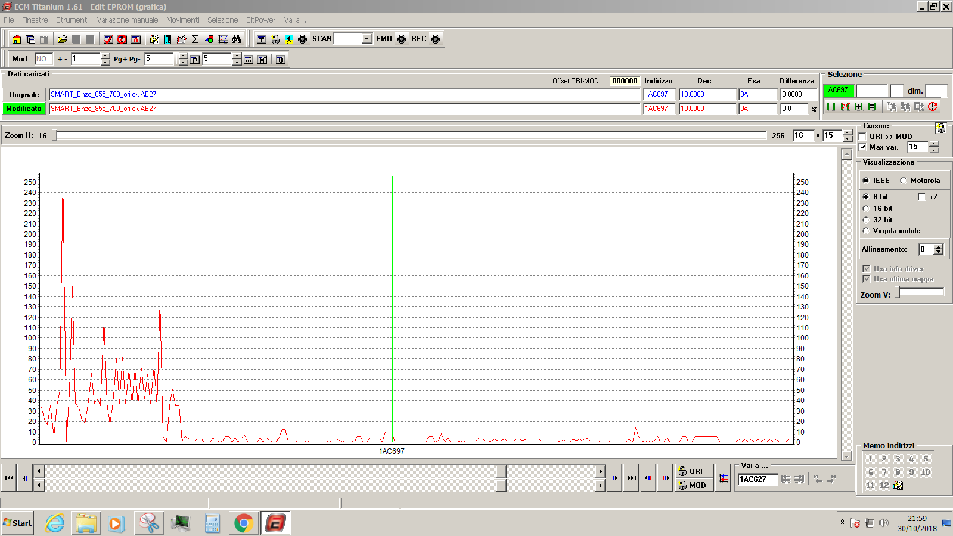The height and width of the screenshot is (536, 953).
Task: Increase the Zoom H multiplier stepper
Action: (x=848, y=132)
